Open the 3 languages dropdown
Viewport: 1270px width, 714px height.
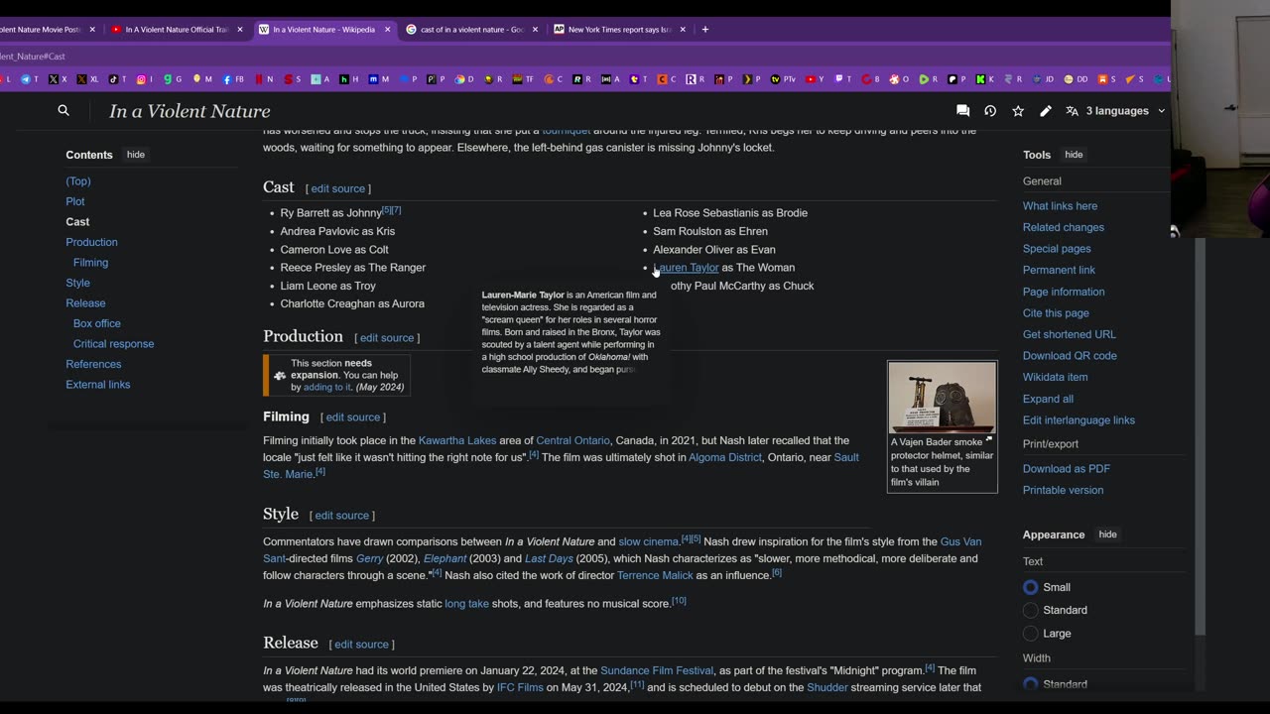pos(1125,111)
